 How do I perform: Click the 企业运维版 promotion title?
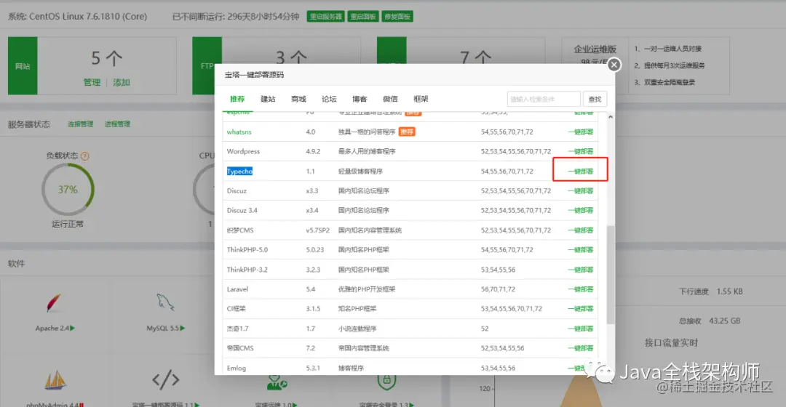click(595, 49)
